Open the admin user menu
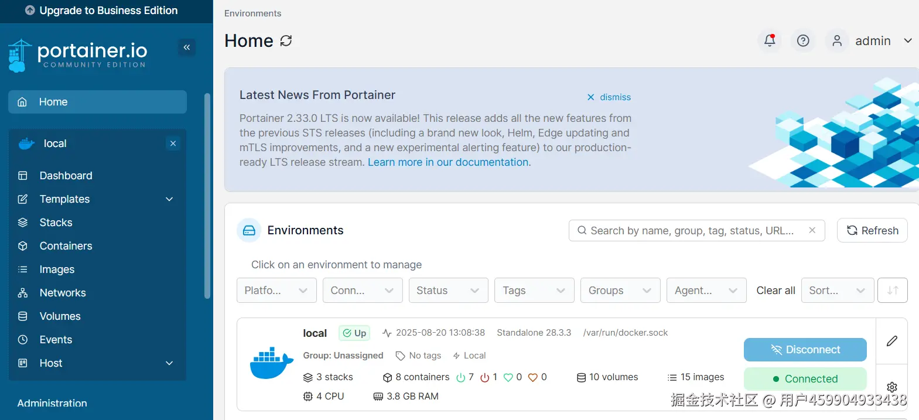 [872, 40]
